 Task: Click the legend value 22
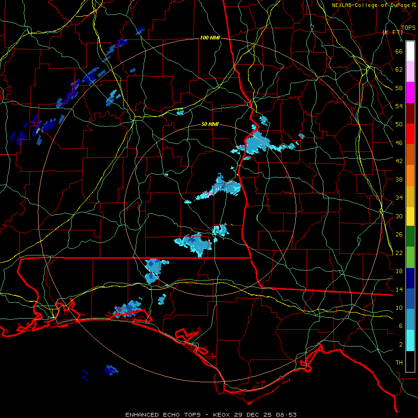(399, 253)
